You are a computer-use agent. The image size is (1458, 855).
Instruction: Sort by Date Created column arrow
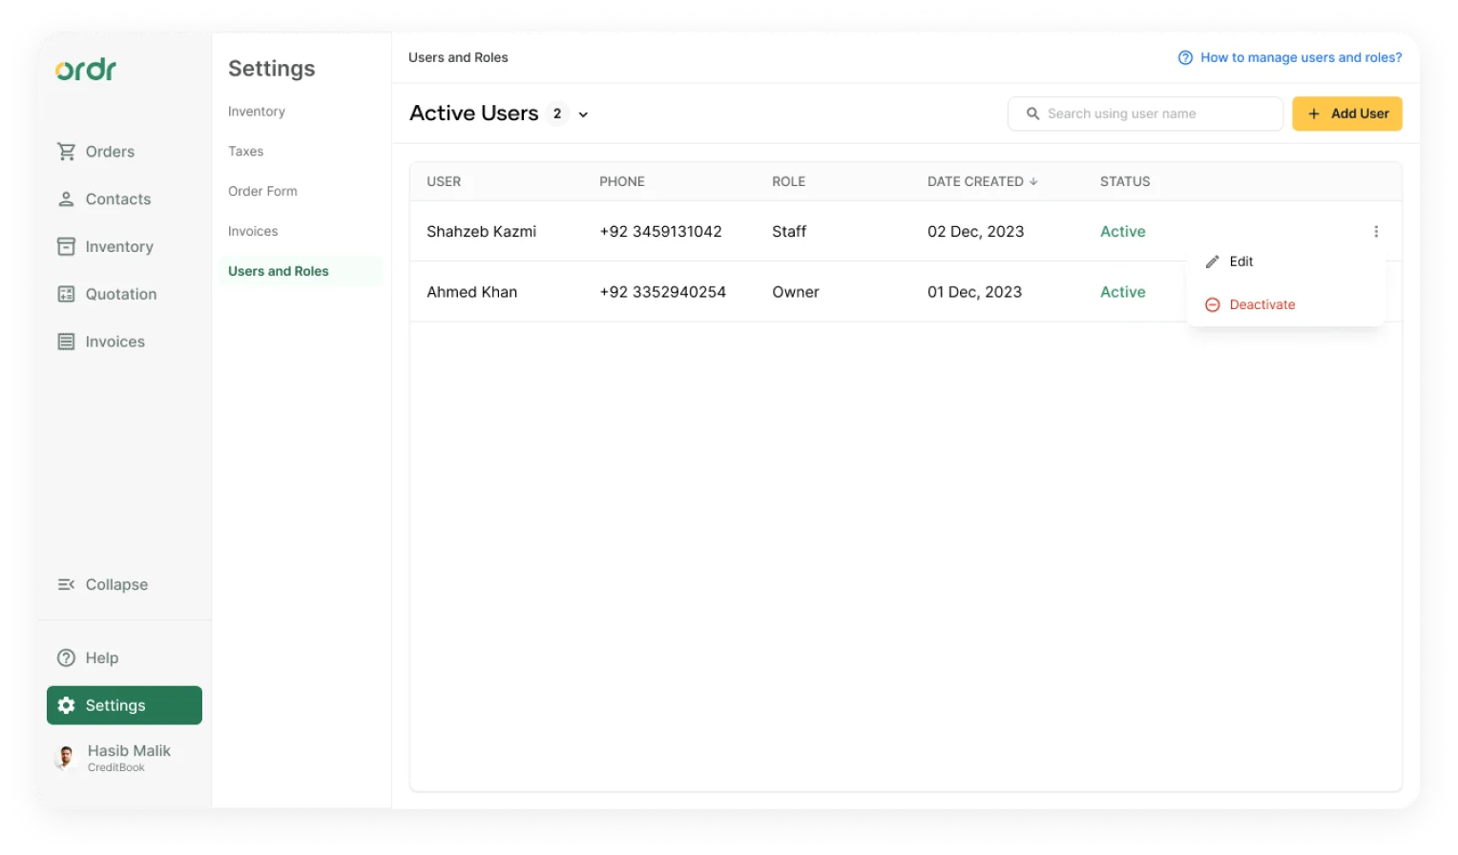[x=1033, y=181]
